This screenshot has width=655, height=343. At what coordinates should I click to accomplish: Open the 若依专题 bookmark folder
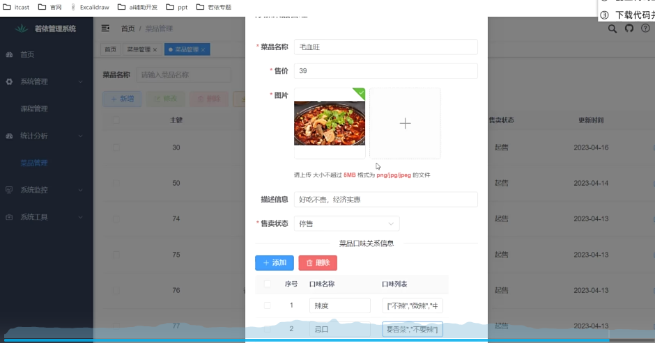tap(214, 7)
